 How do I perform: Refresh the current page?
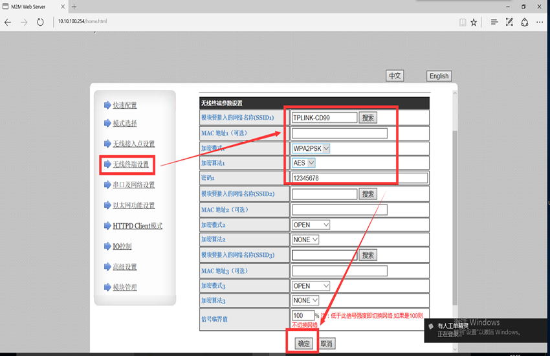pos(40,22)
